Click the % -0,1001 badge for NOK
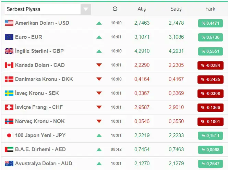 pos(211,122)
